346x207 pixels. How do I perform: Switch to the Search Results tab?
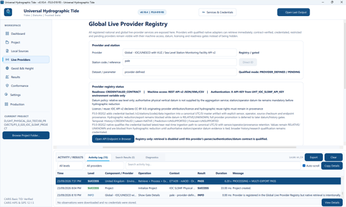pyautogui.click(x=125, y=157)
